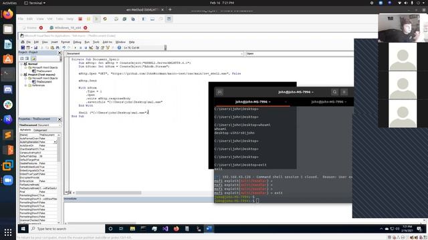The width and height of the screenshot is (428, 240).
Task: Click the Undo icon in the VBA toolbar
Action: click(x=64, y=47)
